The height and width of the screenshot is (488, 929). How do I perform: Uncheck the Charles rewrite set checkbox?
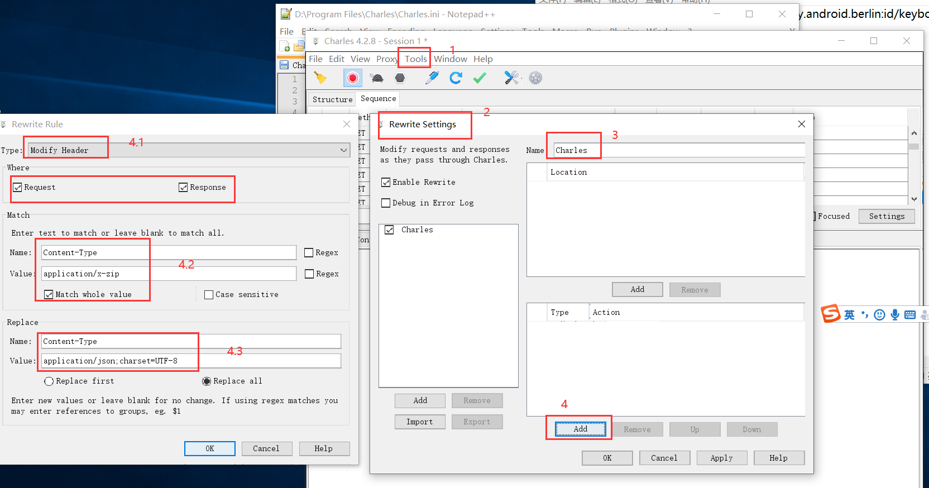tap(389, 230)
